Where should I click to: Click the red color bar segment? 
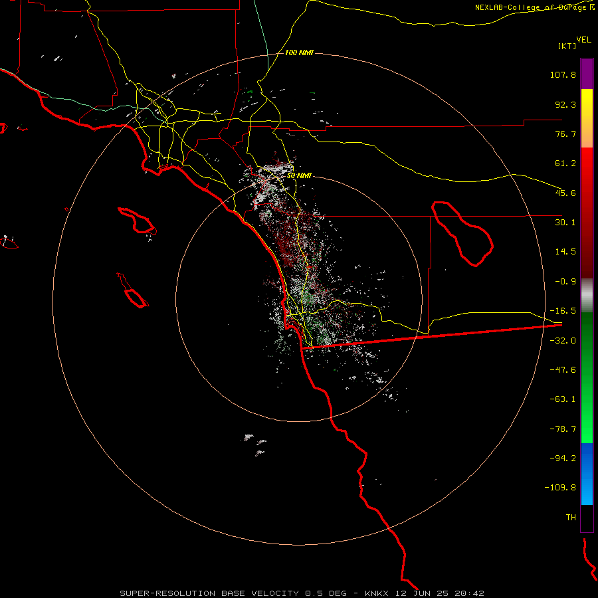[587, 213]
